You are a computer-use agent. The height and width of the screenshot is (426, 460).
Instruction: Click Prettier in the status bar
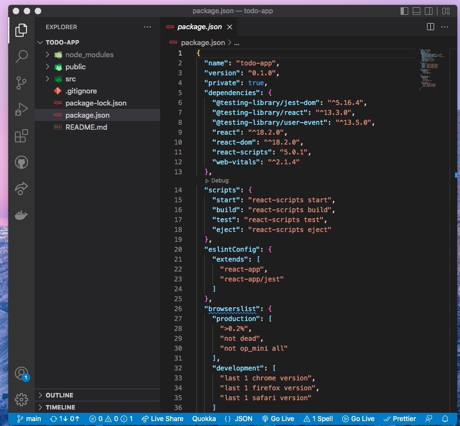399,419
